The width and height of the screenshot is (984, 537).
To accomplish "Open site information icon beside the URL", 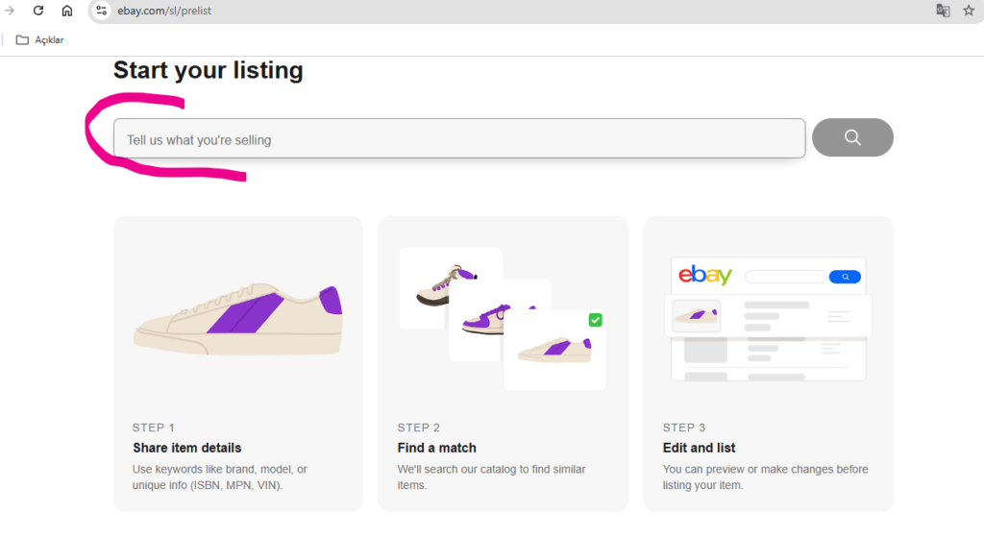I will [101, 11].
